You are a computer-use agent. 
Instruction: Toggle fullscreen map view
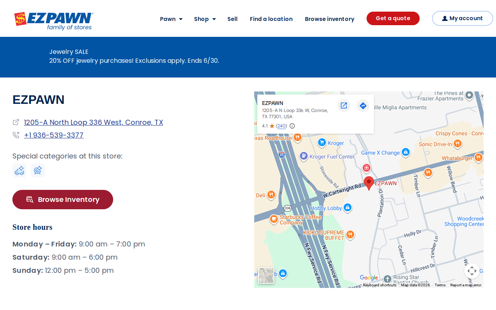coord(472,271)
